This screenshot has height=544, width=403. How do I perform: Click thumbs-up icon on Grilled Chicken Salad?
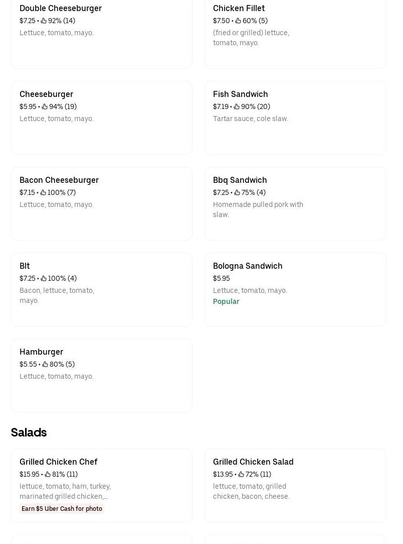tap(241, 474)
